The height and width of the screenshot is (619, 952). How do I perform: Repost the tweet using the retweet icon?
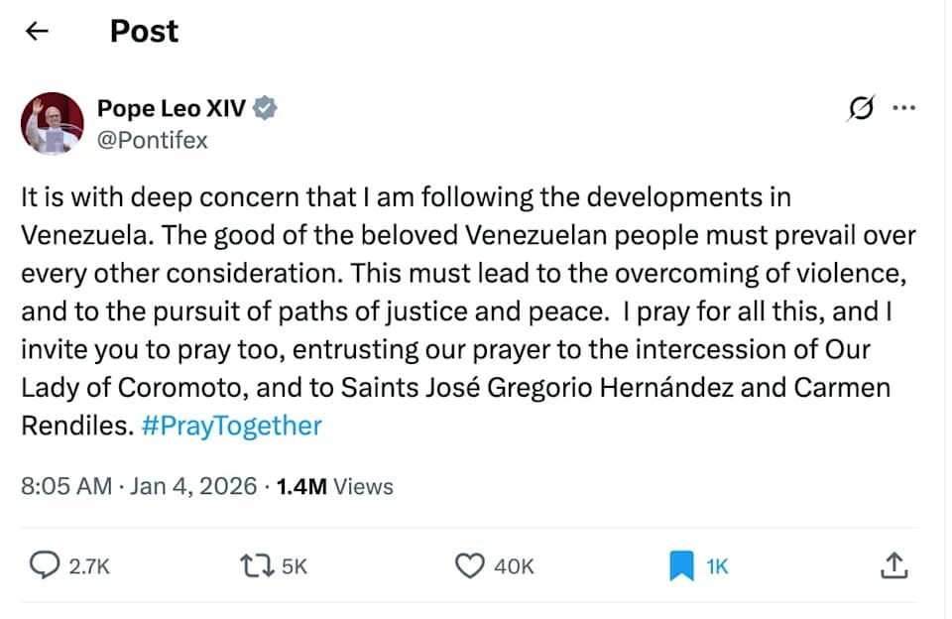click(258, 565)
